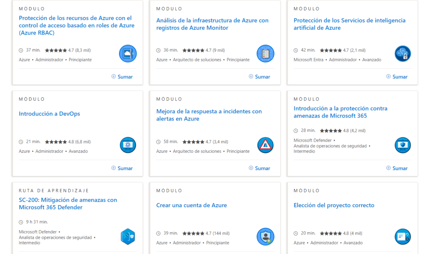The image size is (422, 254).
Task: Click clock icon next to 36 min.
Action: pos(158,50)
